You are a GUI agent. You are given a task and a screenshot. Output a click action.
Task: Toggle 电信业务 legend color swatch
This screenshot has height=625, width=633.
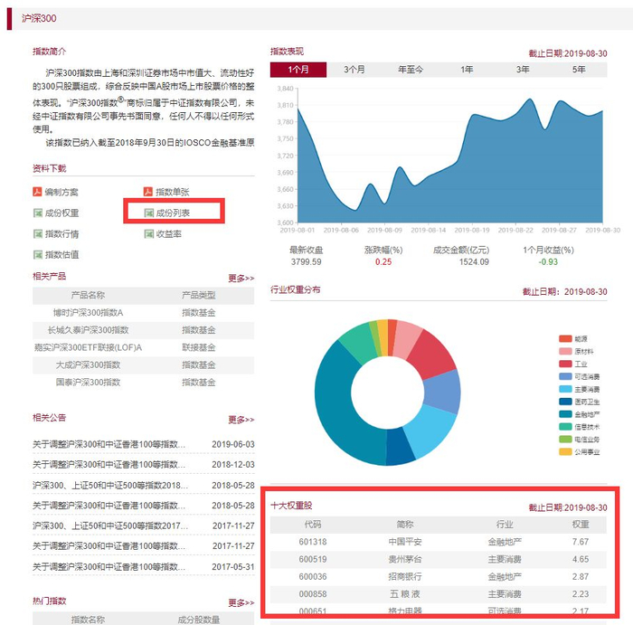(x=565, y=439)
